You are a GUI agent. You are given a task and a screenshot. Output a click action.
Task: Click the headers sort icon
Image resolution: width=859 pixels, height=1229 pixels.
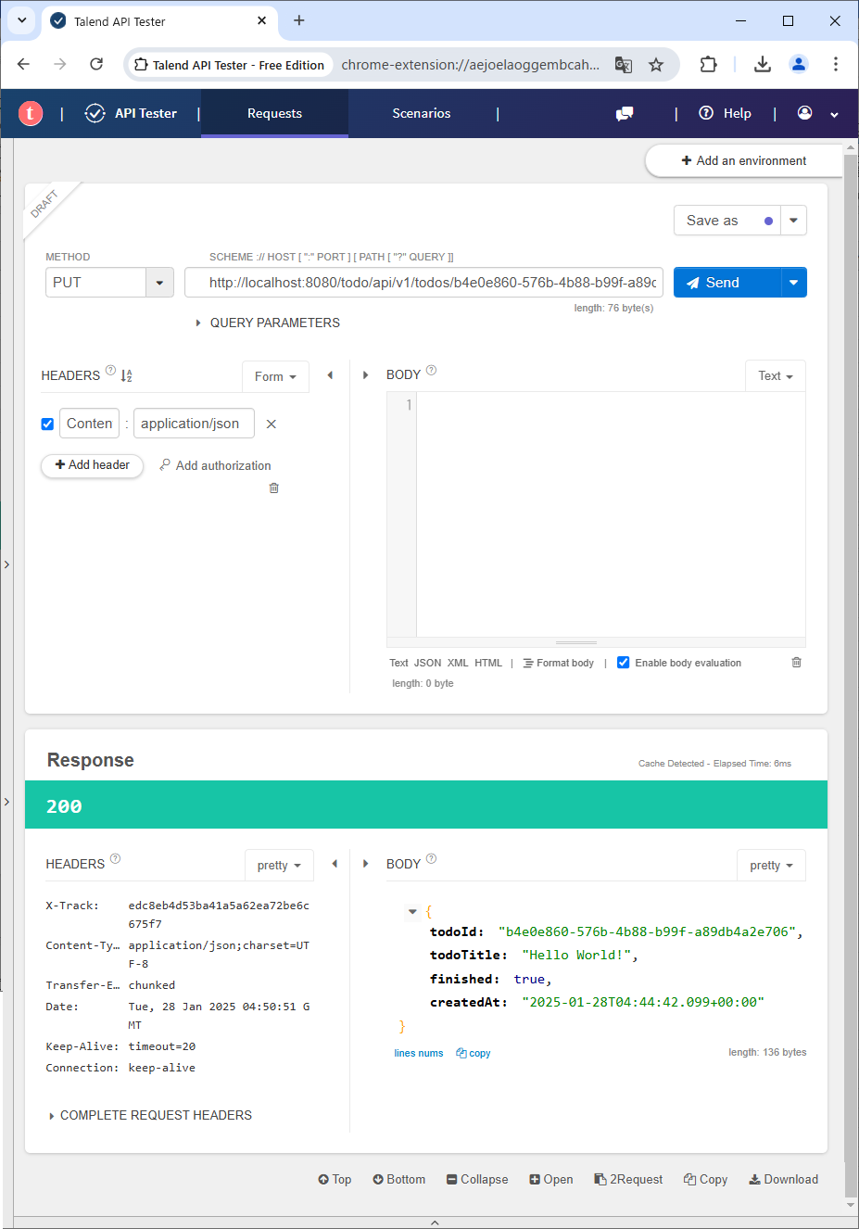[x=127, y=375]
